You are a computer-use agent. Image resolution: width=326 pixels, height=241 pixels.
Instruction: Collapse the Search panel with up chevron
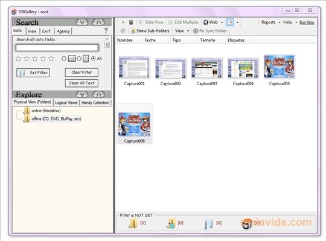[x=98, y=22]
